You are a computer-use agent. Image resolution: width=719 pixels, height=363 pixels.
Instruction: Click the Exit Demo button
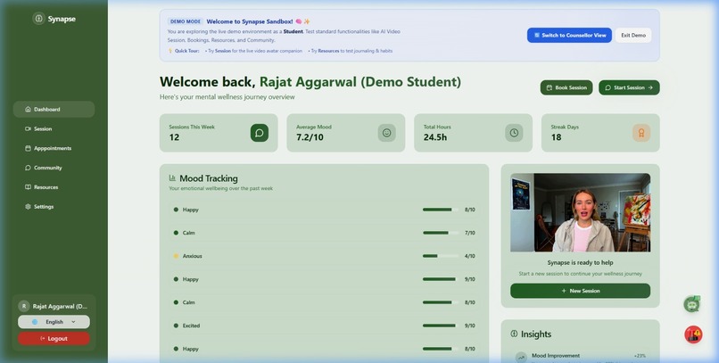point(633,36)
